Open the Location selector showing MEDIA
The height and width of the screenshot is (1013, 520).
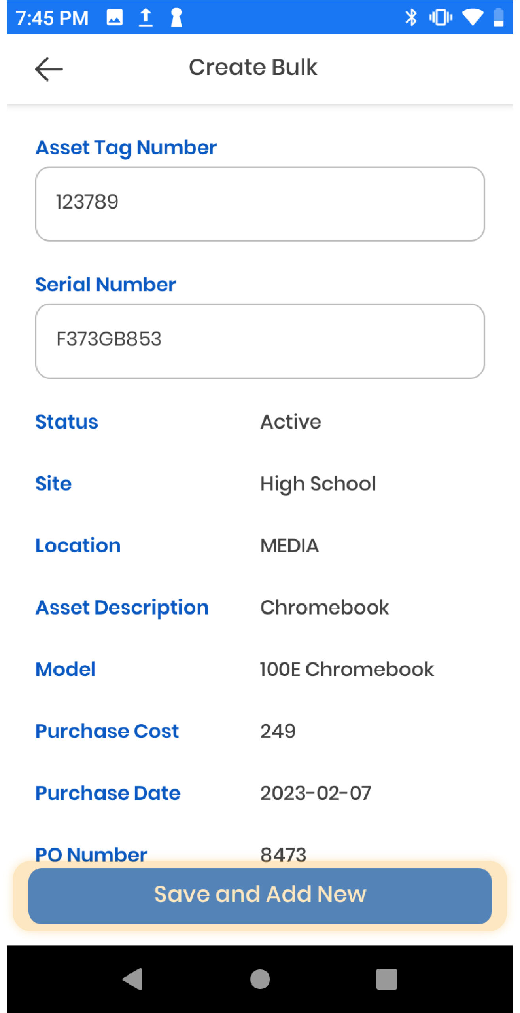click(x=289, y=546)
